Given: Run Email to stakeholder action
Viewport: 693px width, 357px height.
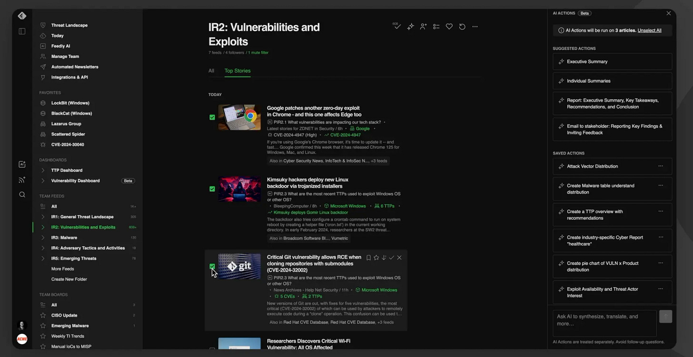Looking at the screenshot, I should (612, 129).
